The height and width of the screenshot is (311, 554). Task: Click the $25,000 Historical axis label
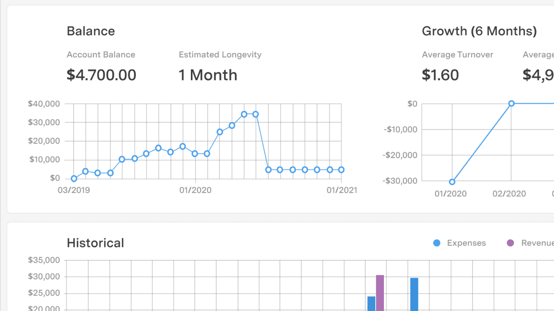(x=44, y=293)
